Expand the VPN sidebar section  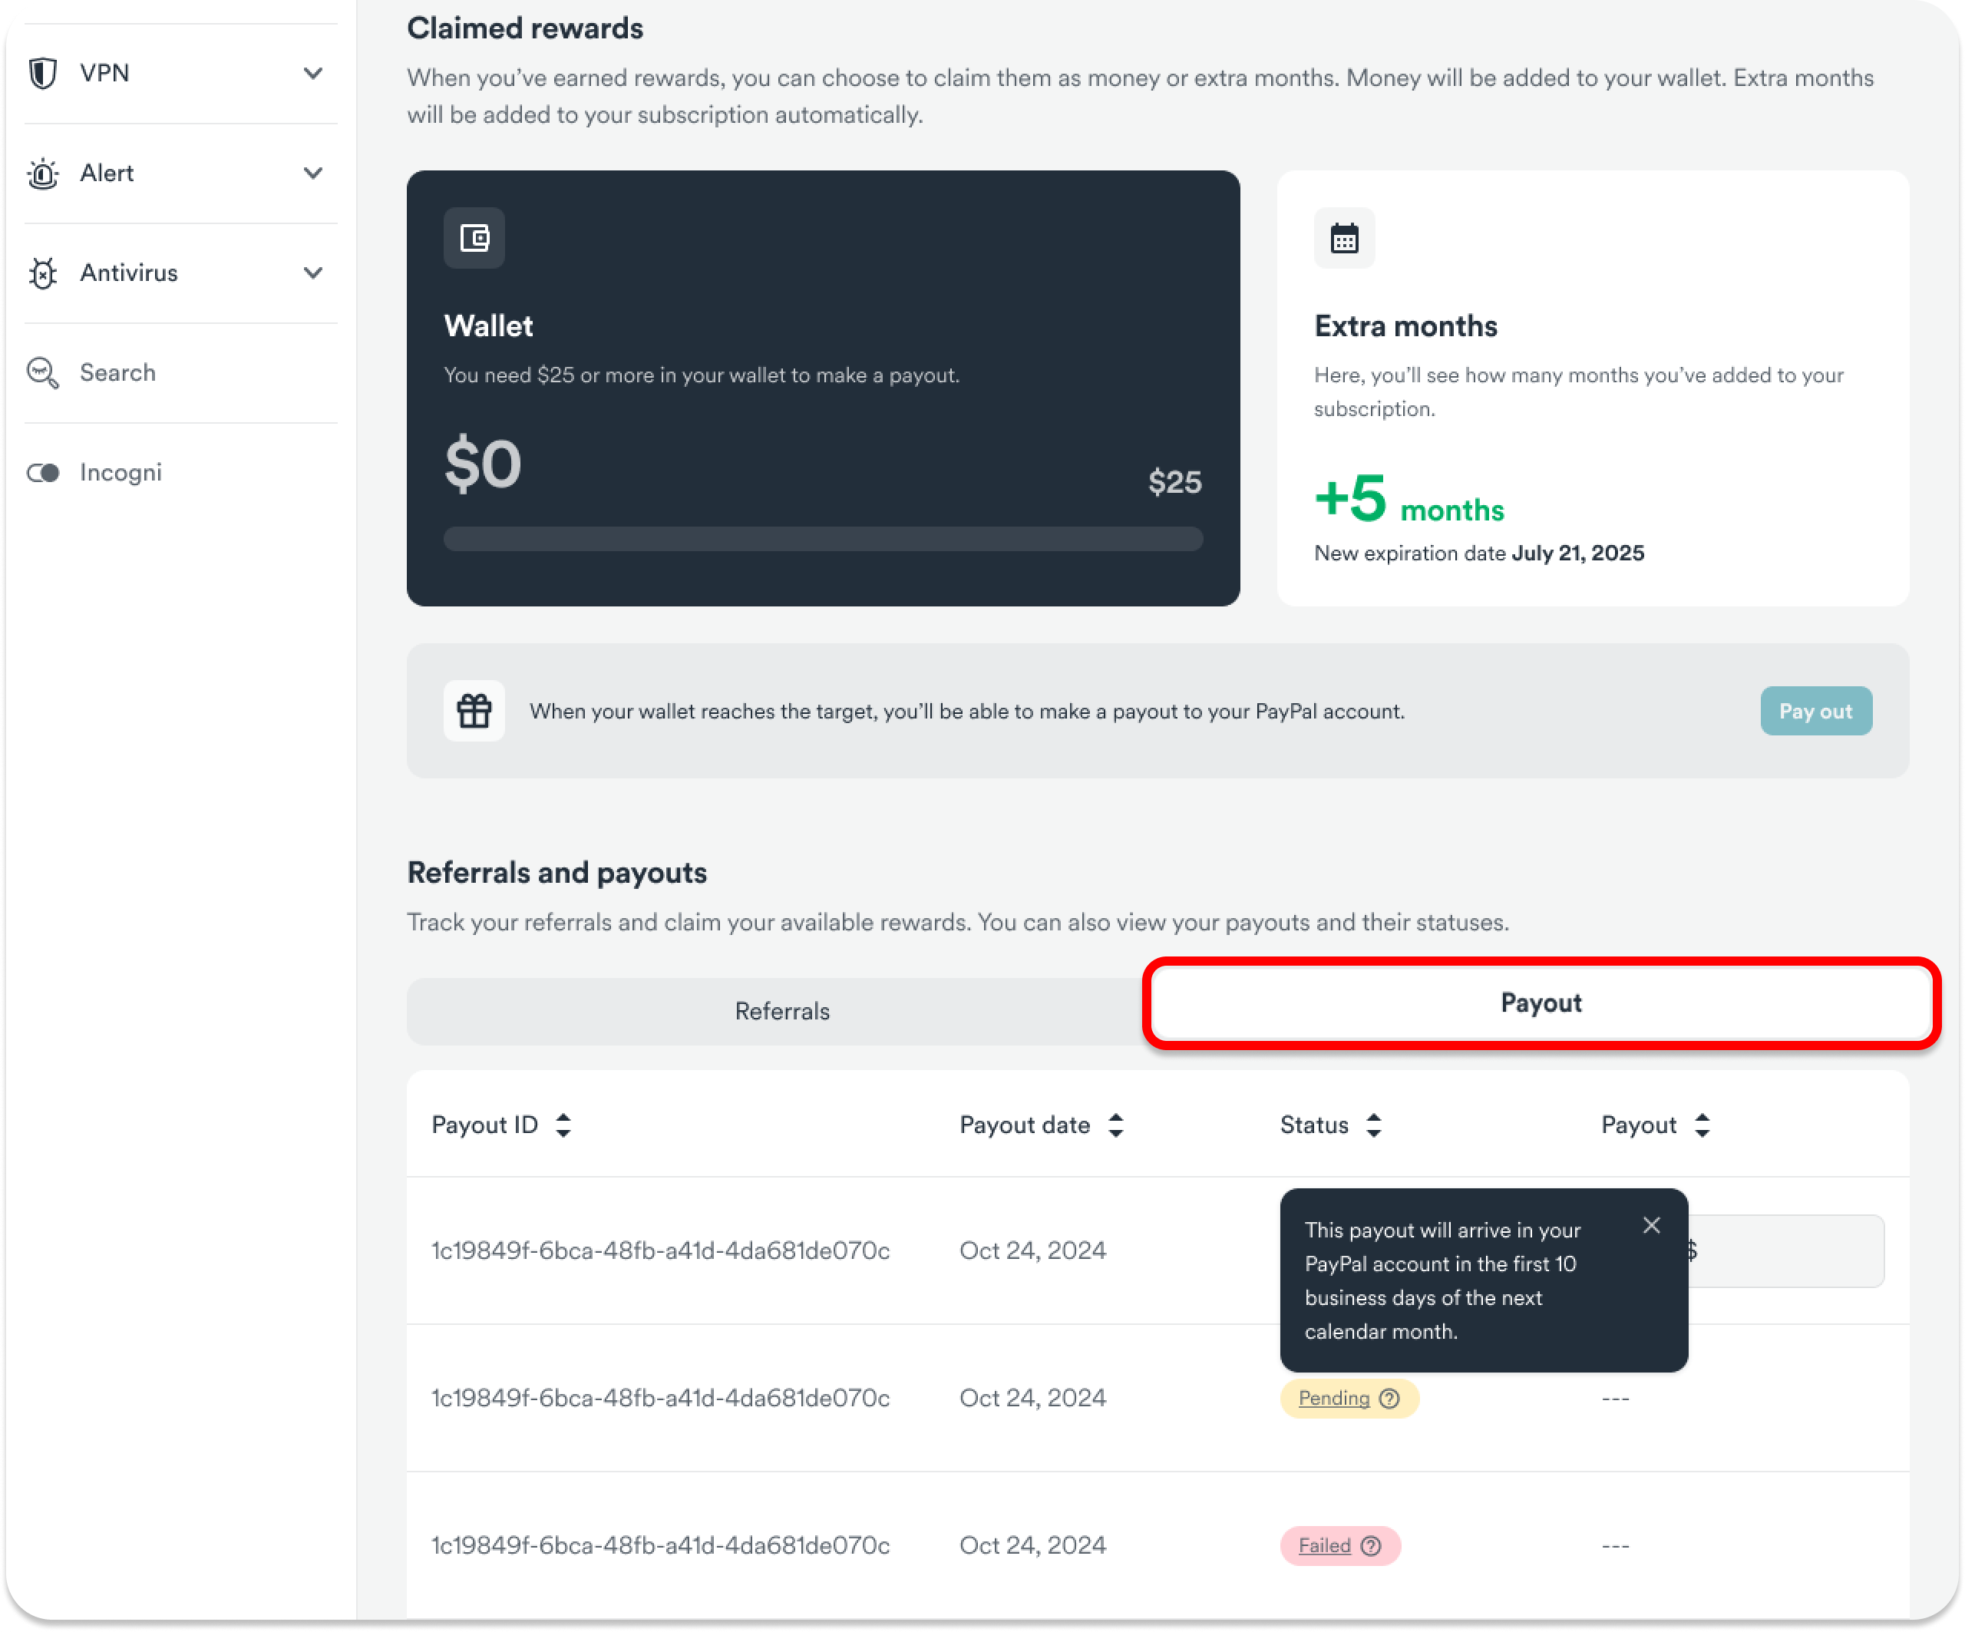tap(313, 73)
